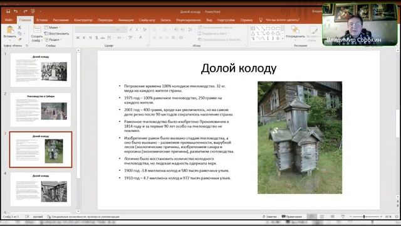Click the clear formatting icon

pyautogui.click(x=145, y=30)
